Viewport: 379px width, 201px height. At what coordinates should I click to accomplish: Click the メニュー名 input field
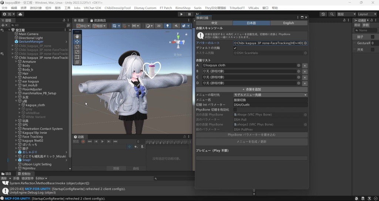point(271,100)
